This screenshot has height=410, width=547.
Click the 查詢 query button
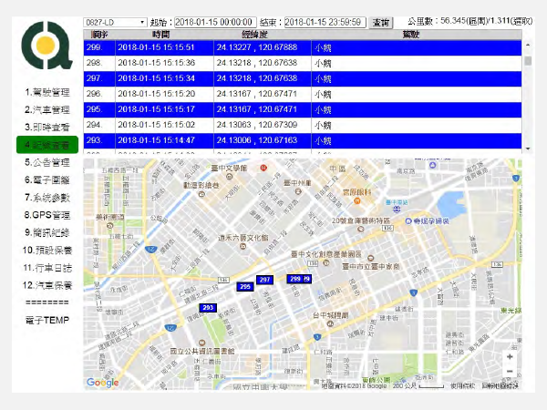381,23
